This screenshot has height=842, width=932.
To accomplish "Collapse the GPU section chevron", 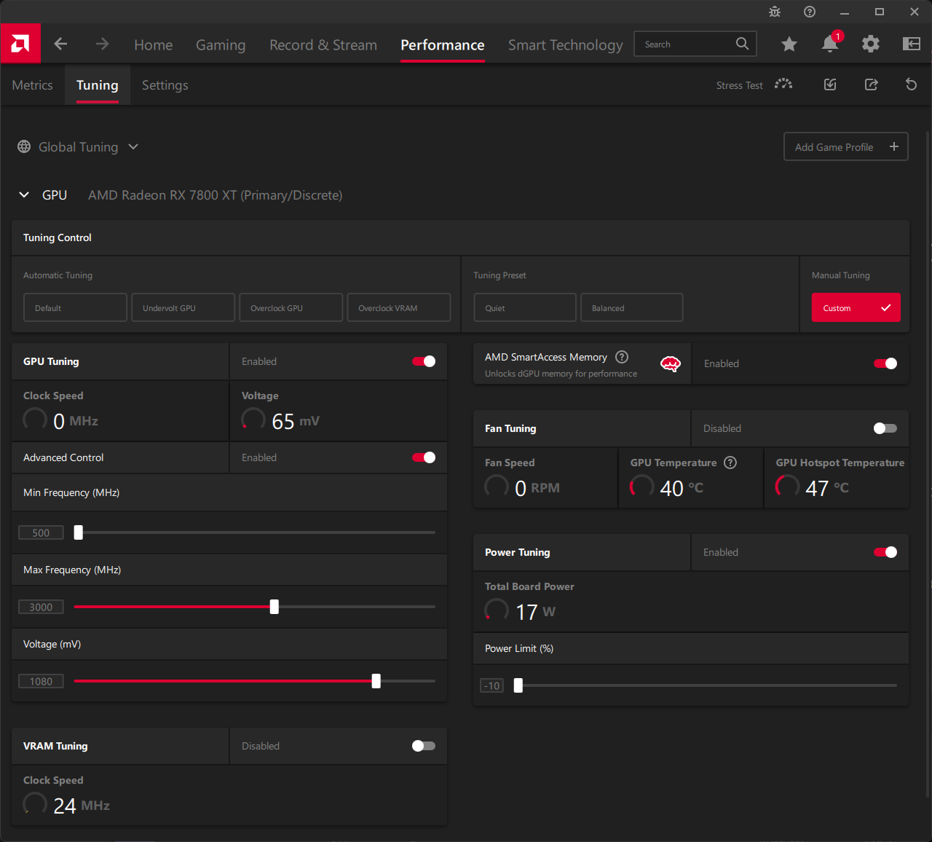I will point(24,194).
